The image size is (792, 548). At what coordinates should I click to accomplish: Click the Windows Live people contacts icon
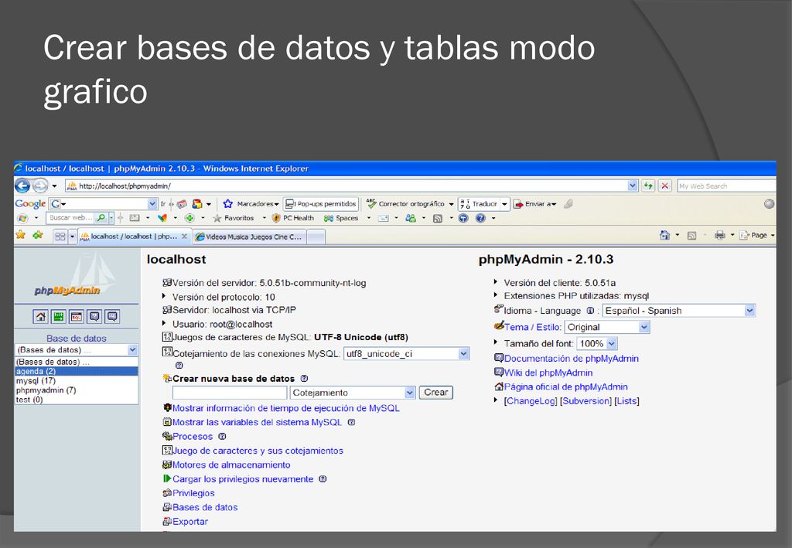[411, 218]
